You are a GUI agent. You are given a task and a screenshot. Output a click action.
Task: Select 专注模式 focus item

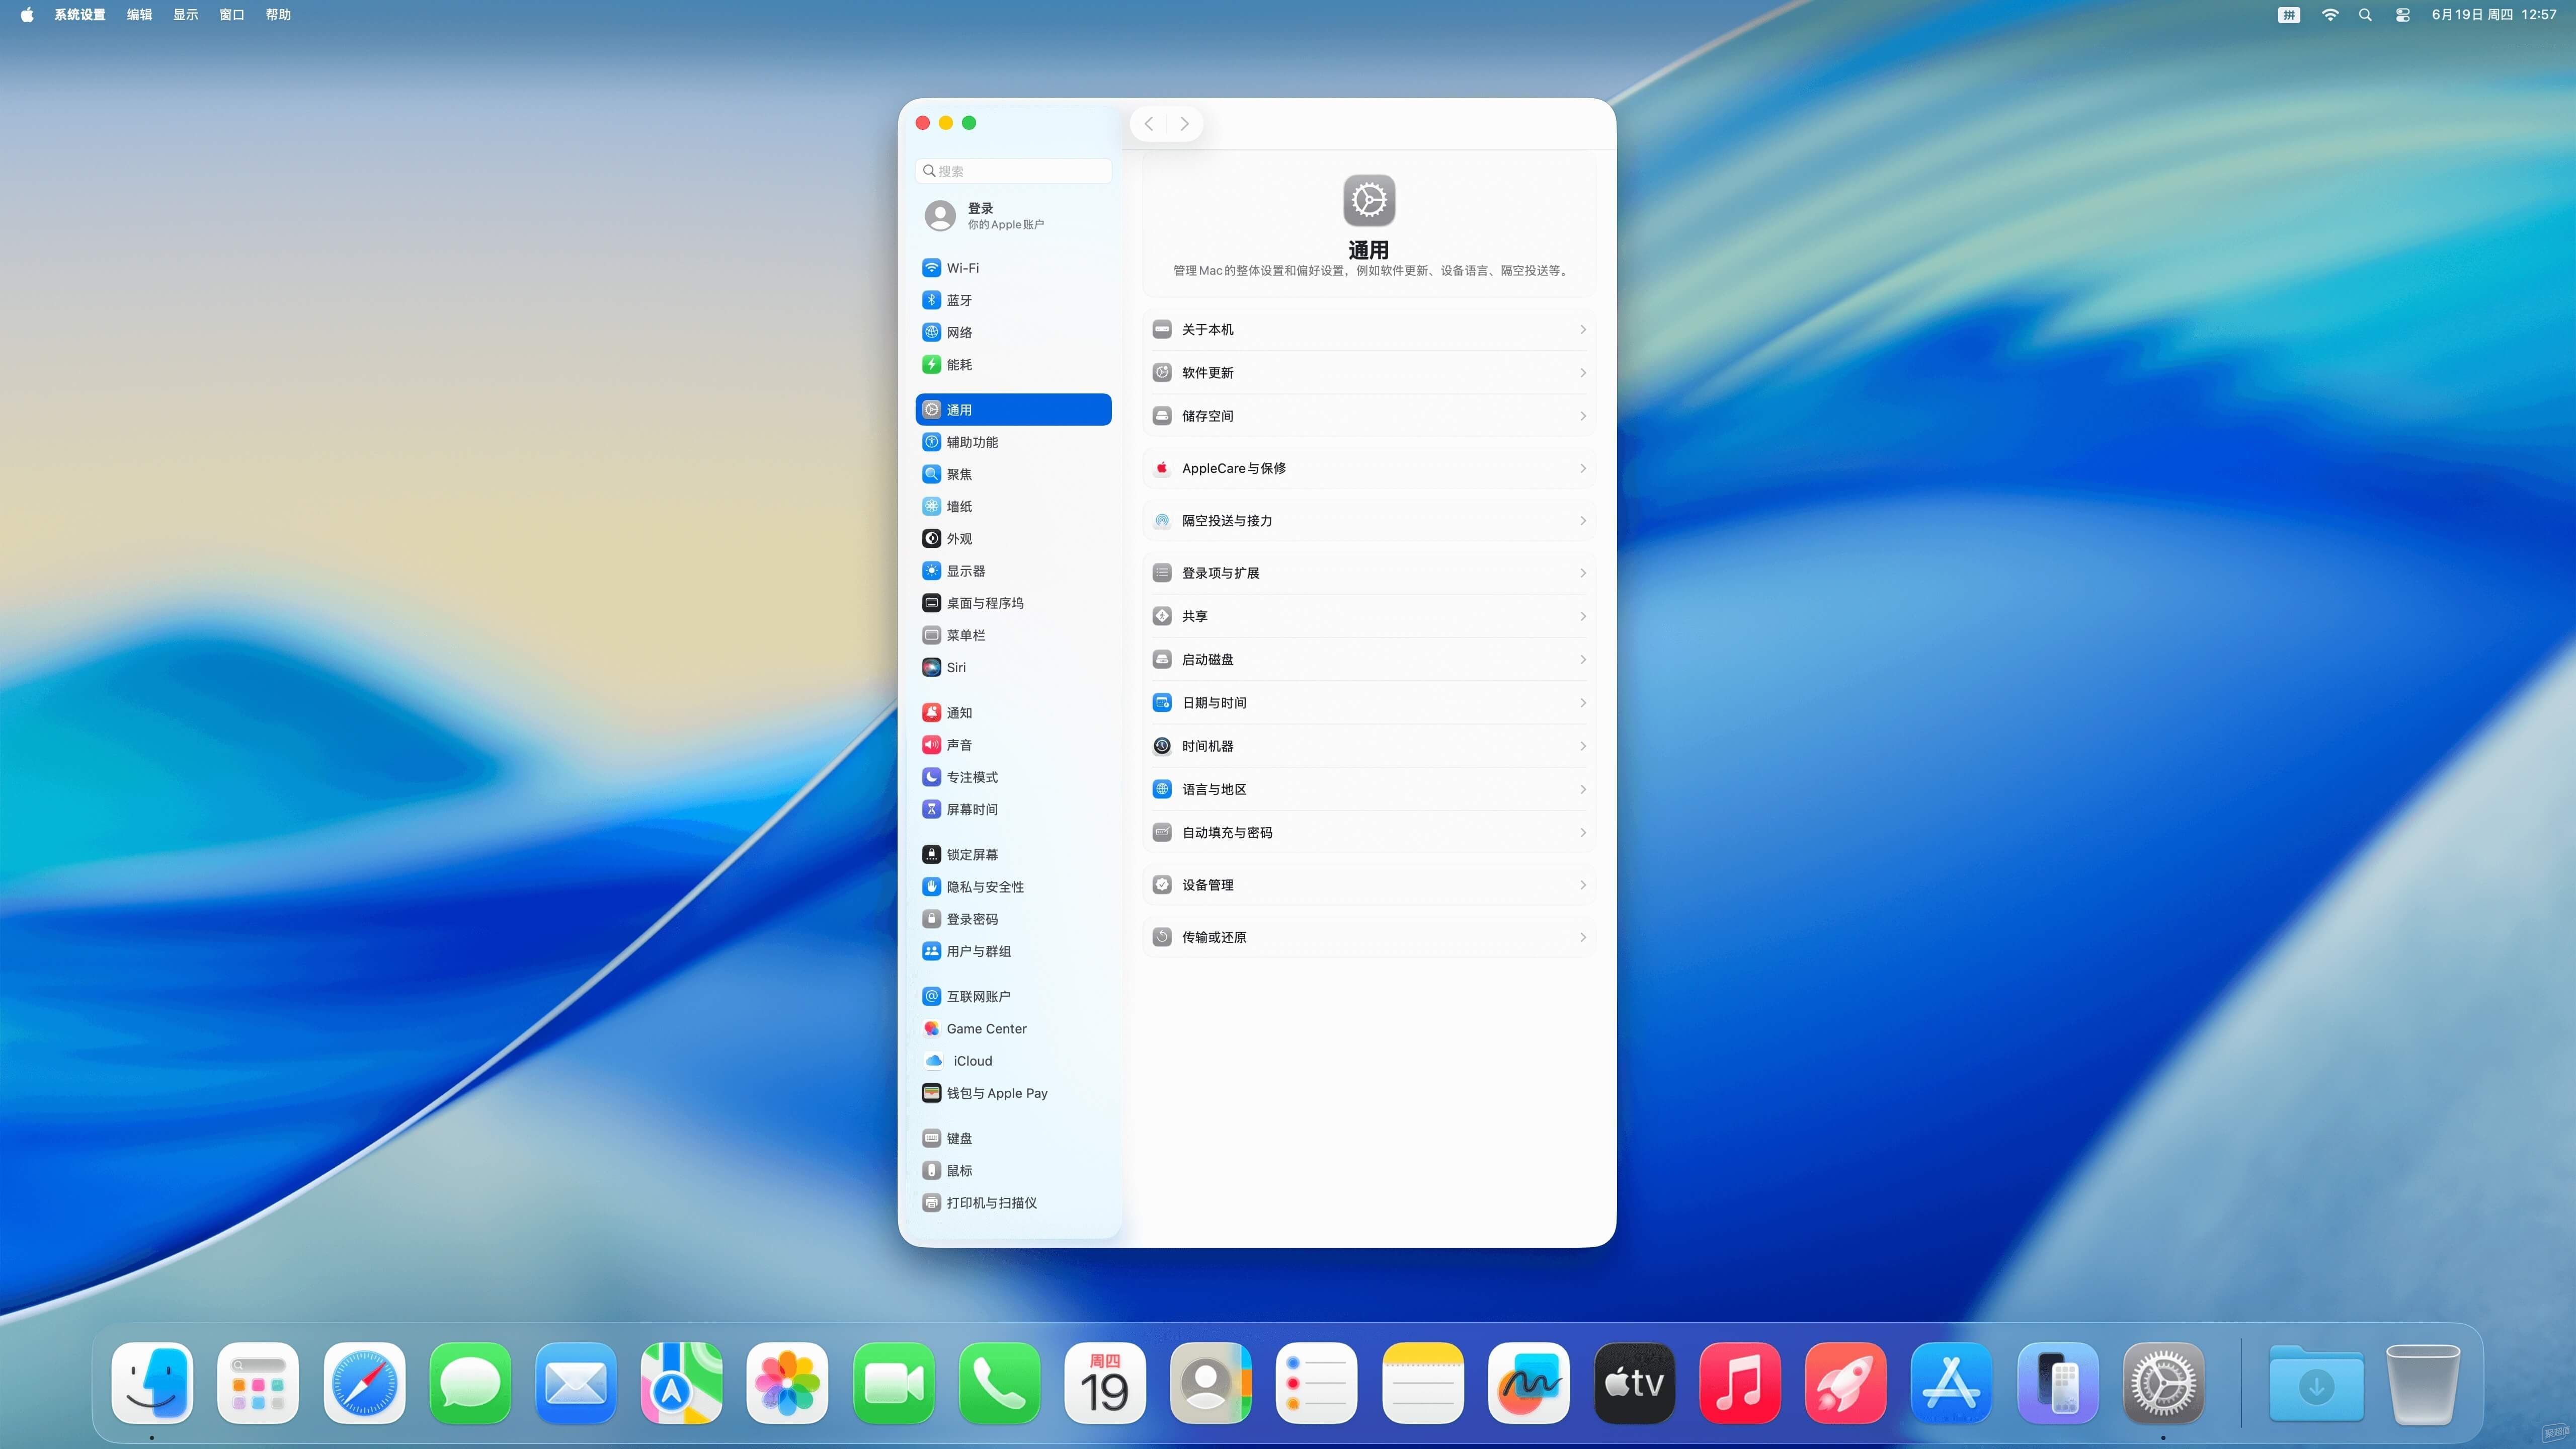pyautogui.click(x=1012, y=777)
